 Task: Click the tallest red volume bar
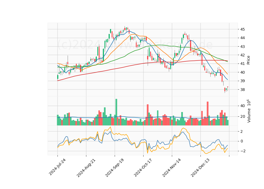(208, 113)
